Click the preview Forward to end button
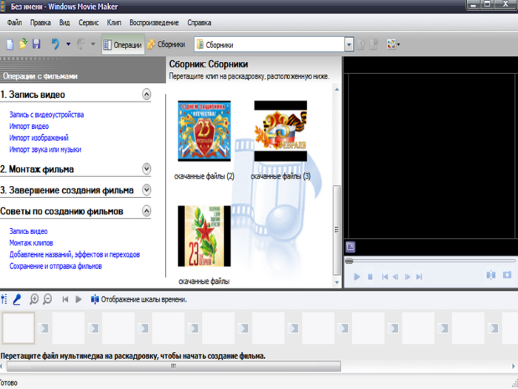The height and width of the screenshot is (389, 518). coord(419,276)
